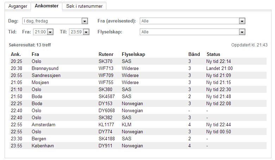Click the Ank. column header
This screenshot has height=160, width=275.
(x=16, y=55)
